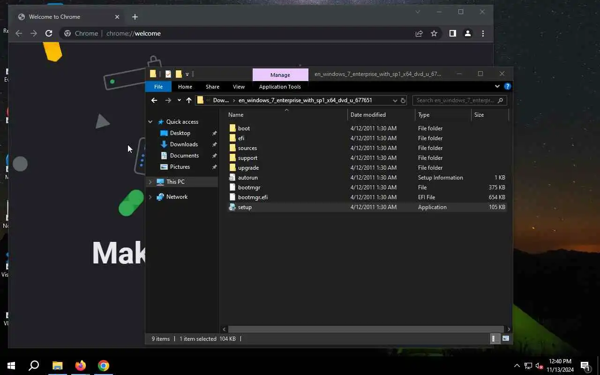Open a new tab in Chrome
The height and width of the screenshot is (375, 600).
(x=135, y=17)
